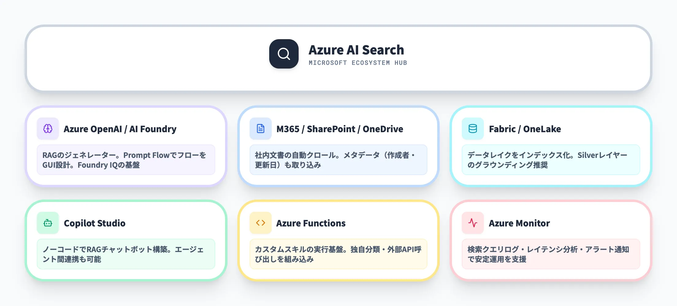Screen dimensions: 677x306
Task: Toggle the Azure Monitor card highlight
Action: pyautogui.click(x=550, y=239)
